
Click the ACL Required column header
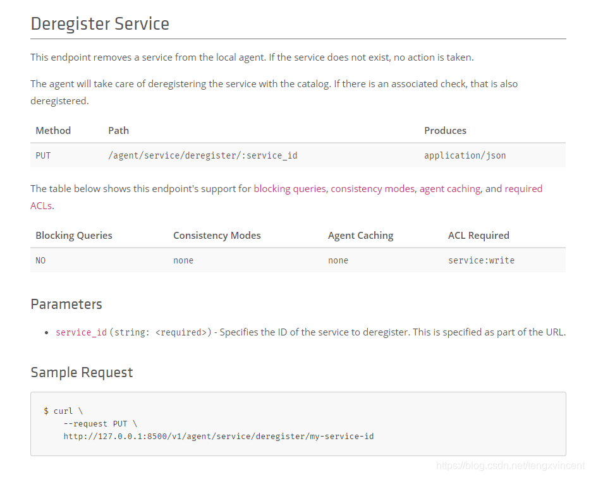tap(478, 236)
